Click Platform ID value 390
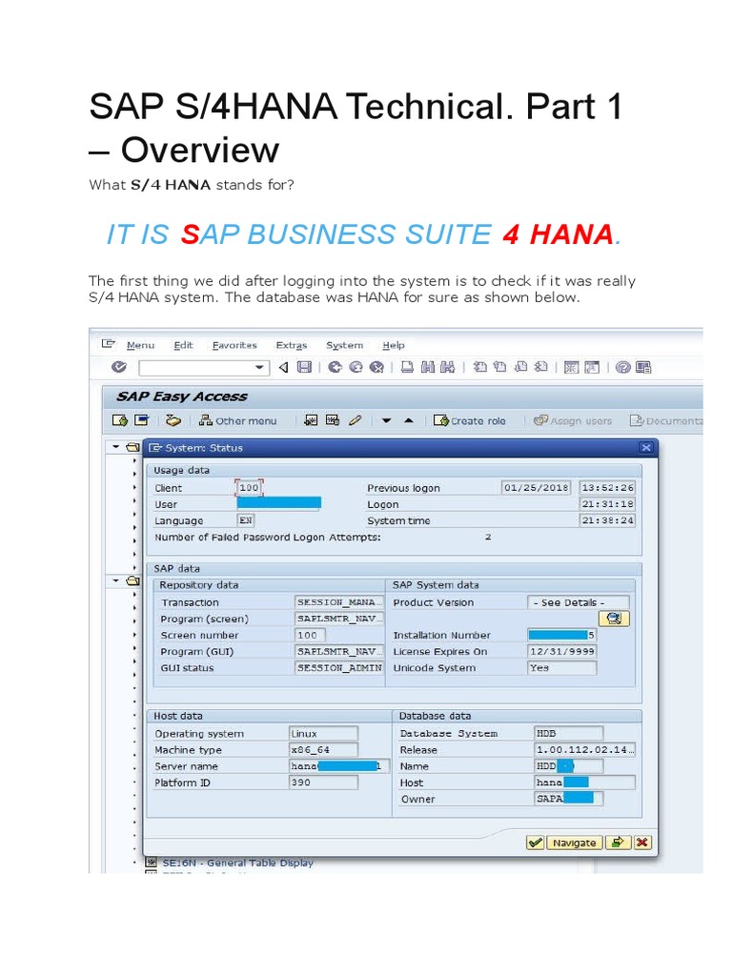 point(324,783)
